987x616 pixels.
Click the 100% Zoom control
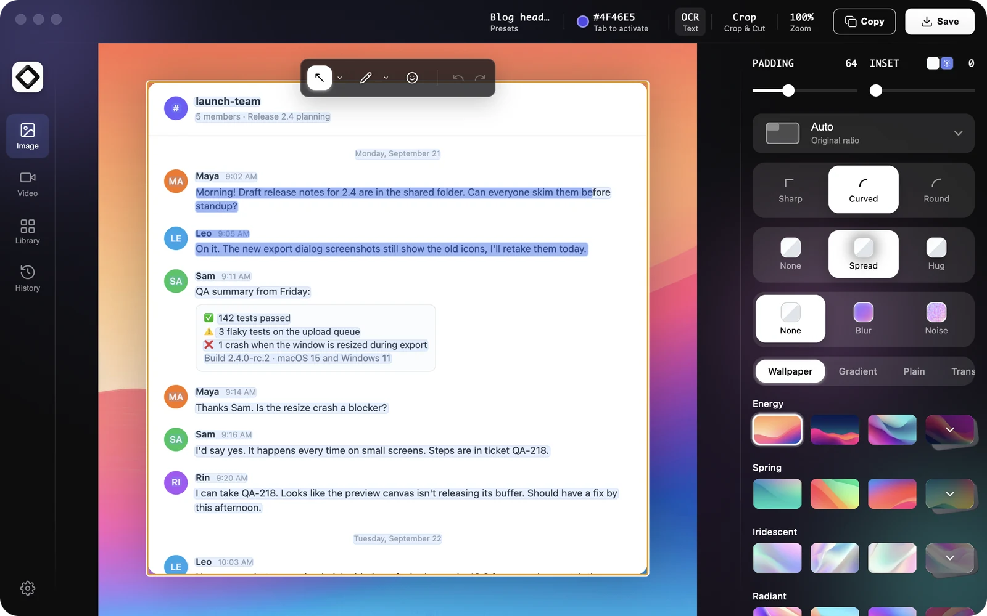(801, 22)
